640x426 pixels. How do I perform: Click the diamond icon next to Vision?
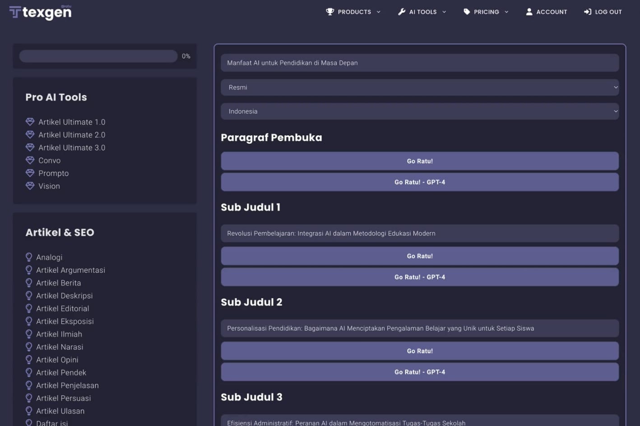pos(30,186)
